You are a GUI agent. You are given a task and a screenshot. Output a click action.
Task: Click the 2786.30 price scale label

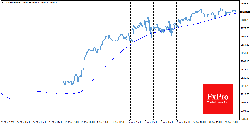click(245, 119)
